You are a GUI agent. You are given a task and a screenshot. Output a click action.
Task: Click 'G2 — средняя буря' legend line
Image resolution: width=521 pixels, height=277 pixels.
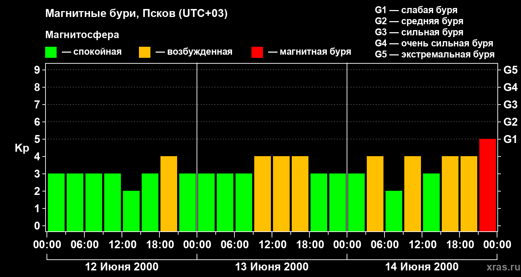419,21
